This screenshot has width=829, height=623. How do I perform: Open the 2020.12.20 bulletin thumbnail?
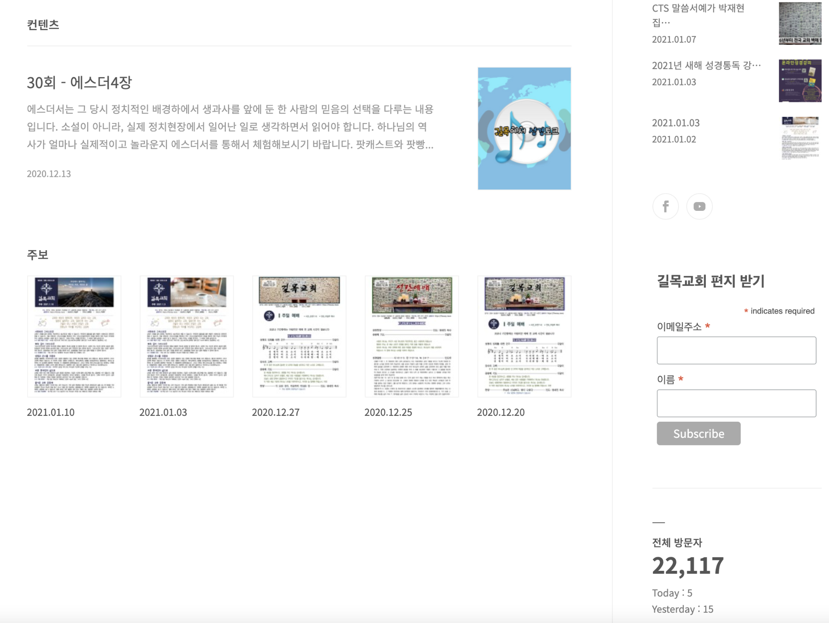click(524, 336)
